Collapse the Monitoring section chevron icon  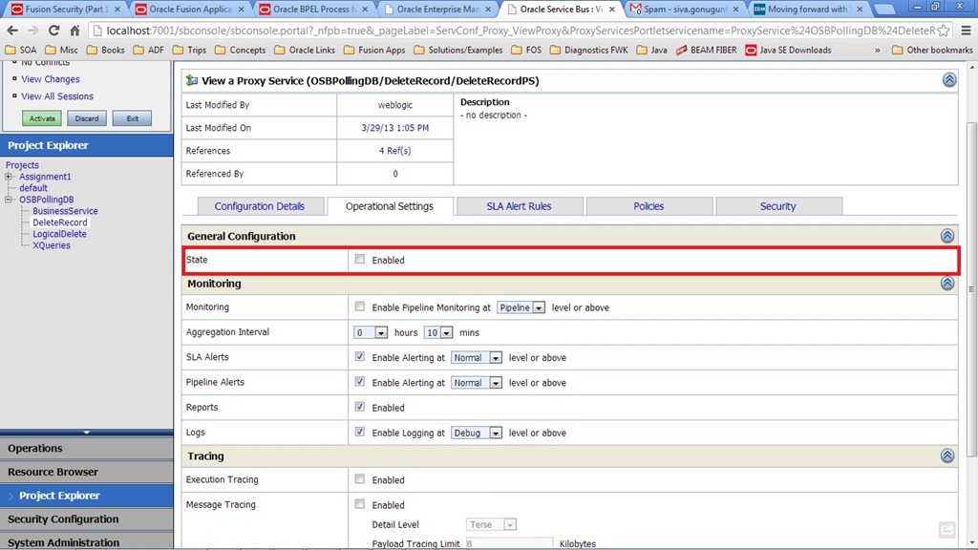coord(946,284)
